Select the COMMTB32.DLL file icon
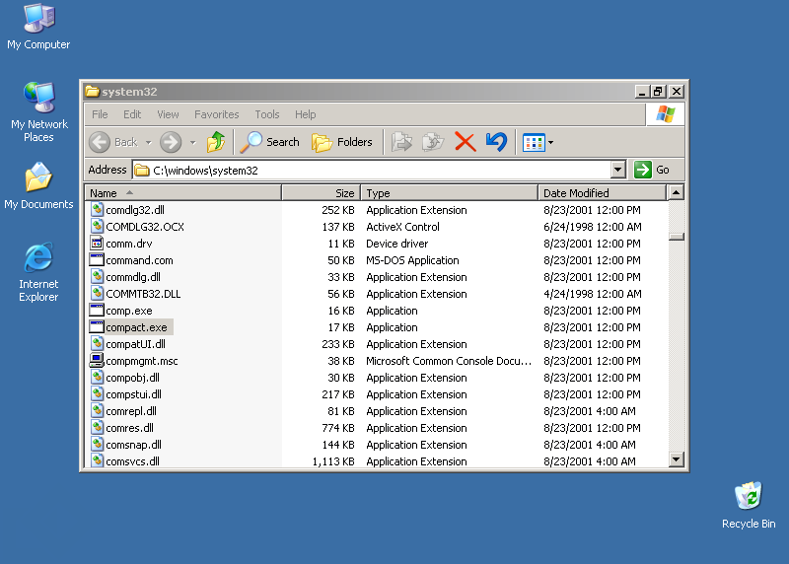The width and height of the screenshot is (789, 564). click(x=97, y=293)
